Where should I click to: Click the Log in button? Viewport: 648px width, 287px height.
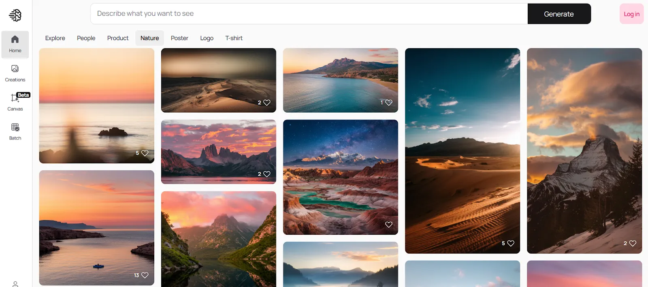pyautogui.click(x=631, y=14)
